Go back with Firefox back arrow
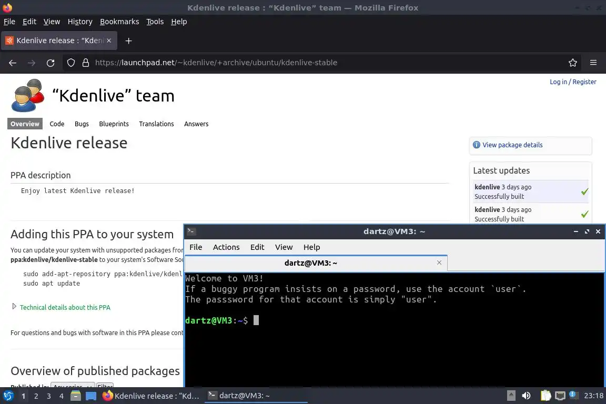Screen dimensions: 606x404 point(13,63)
